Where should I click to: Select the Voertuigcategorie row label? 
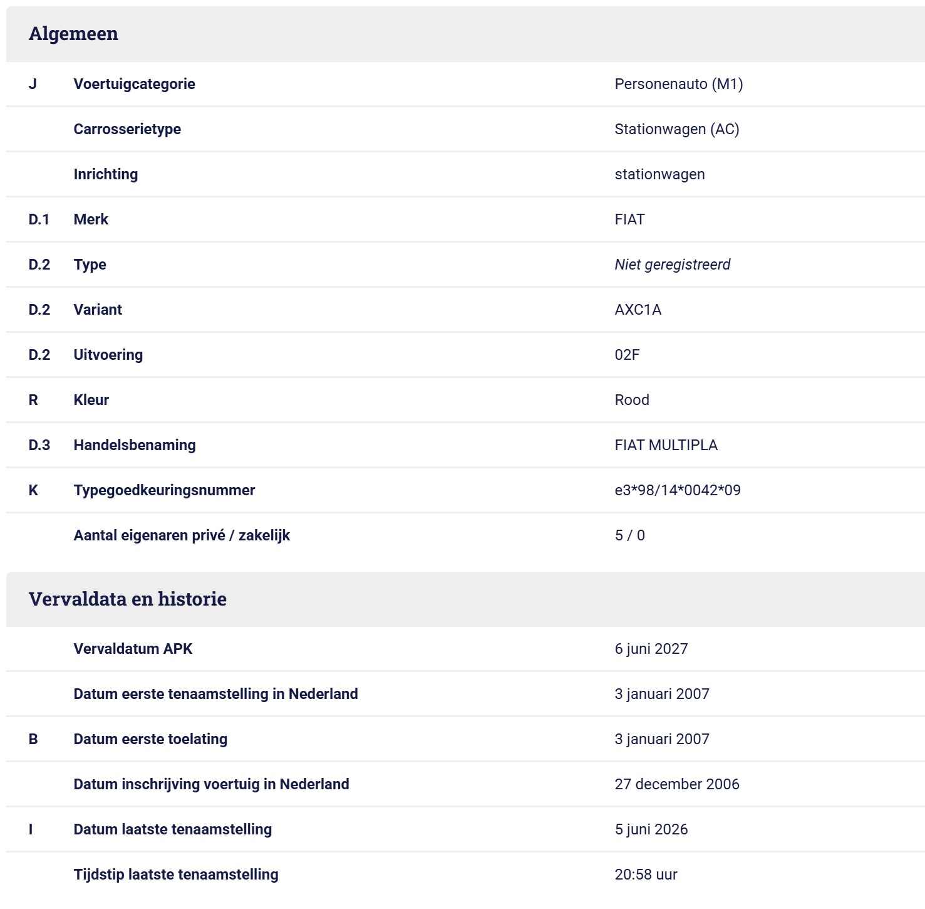pyautogui.click(x=134, y=84)
